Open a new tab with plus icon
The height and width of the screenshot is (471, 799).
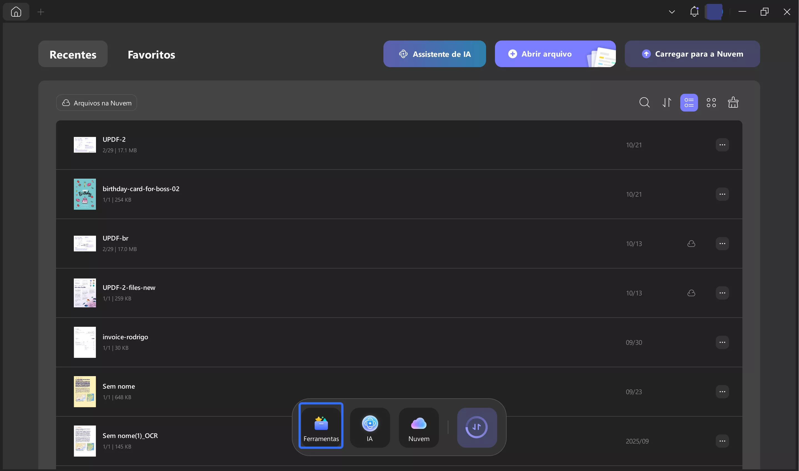tap(41, 12)
